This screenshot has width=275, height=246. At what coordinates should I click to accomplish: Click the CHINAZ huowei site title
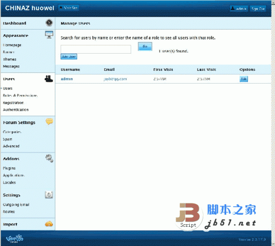point(30,8)
